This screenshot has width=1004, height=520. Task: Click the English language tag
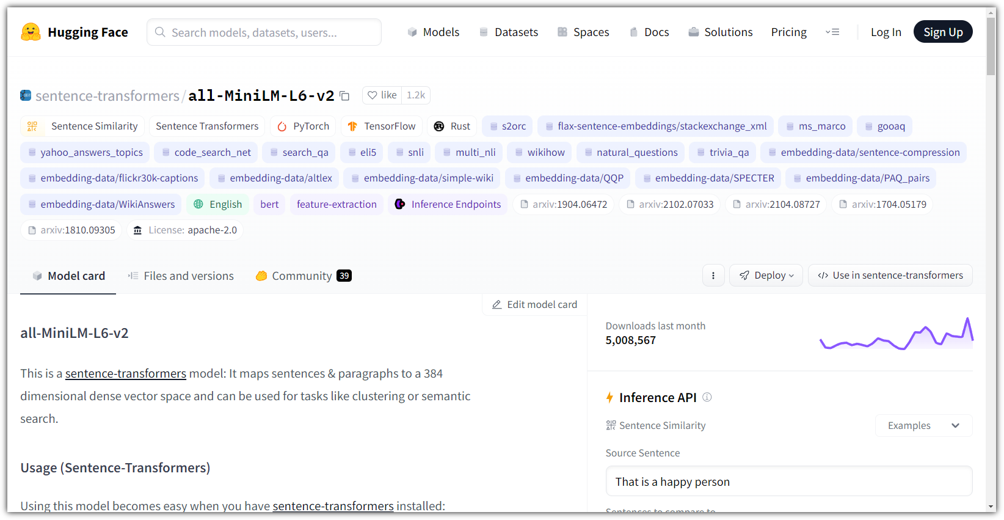(217, 204)
